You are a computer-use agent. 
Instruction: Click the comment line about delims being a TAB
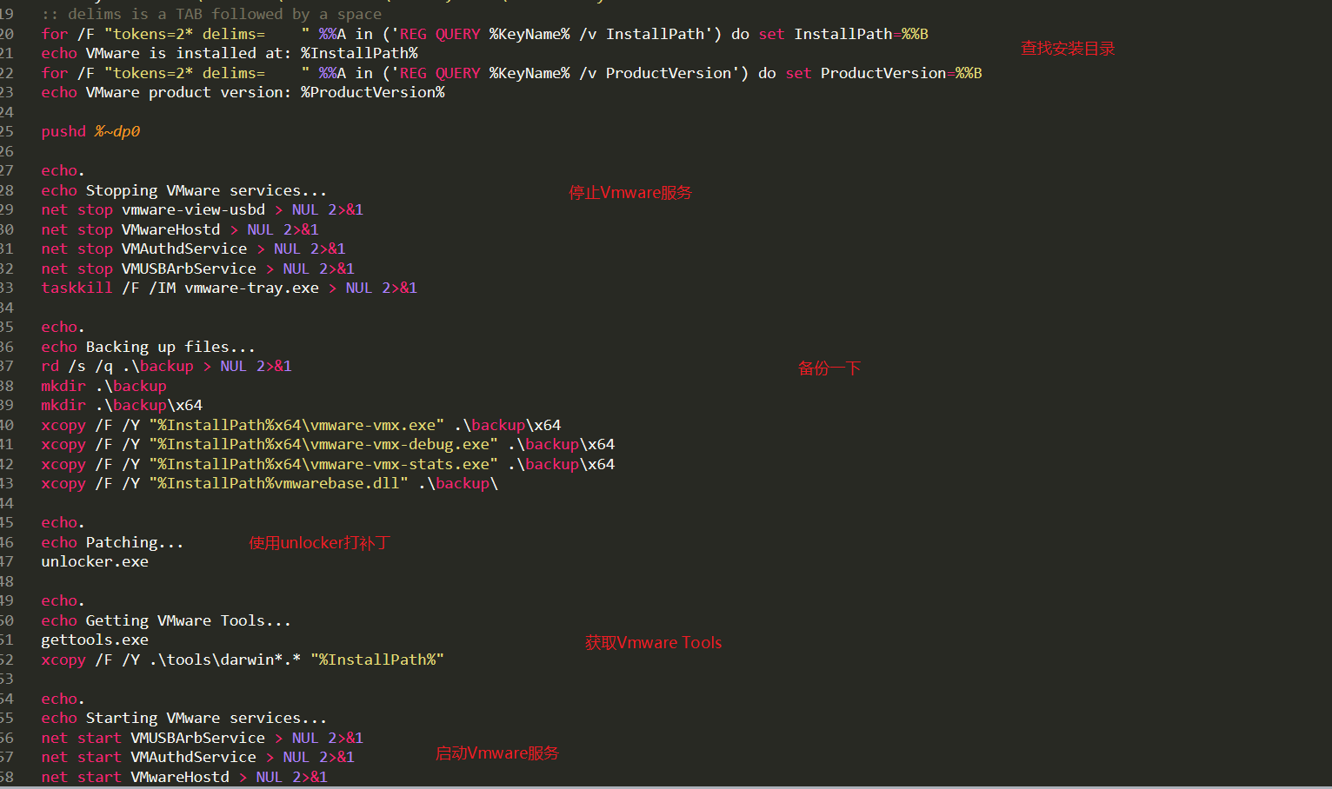211,14
